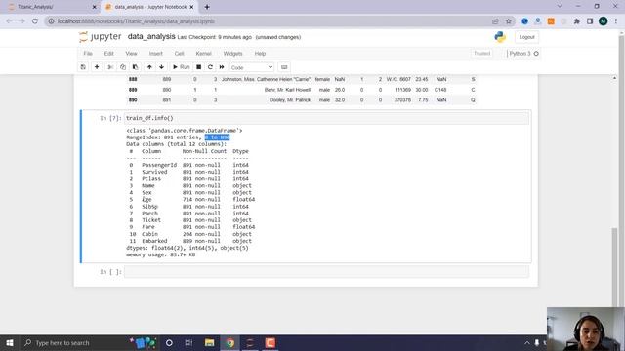The width and height of the screenshot is (625, 351).
Task: Share this page icon in address bar
Action: pyautogui.click(x=495, y=21)
